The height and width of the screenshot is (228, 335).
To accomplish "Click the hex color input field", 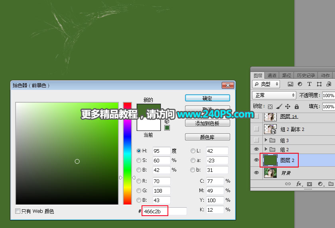I will [164, 211].
